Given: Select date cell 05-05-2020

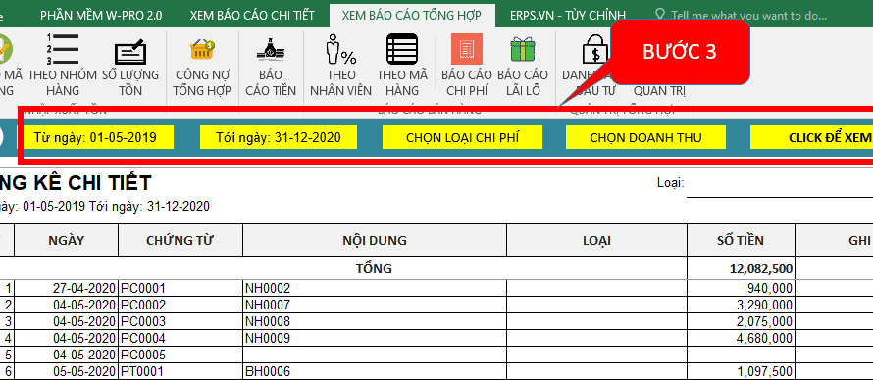Looking at the screenshot, I should 67,371.
